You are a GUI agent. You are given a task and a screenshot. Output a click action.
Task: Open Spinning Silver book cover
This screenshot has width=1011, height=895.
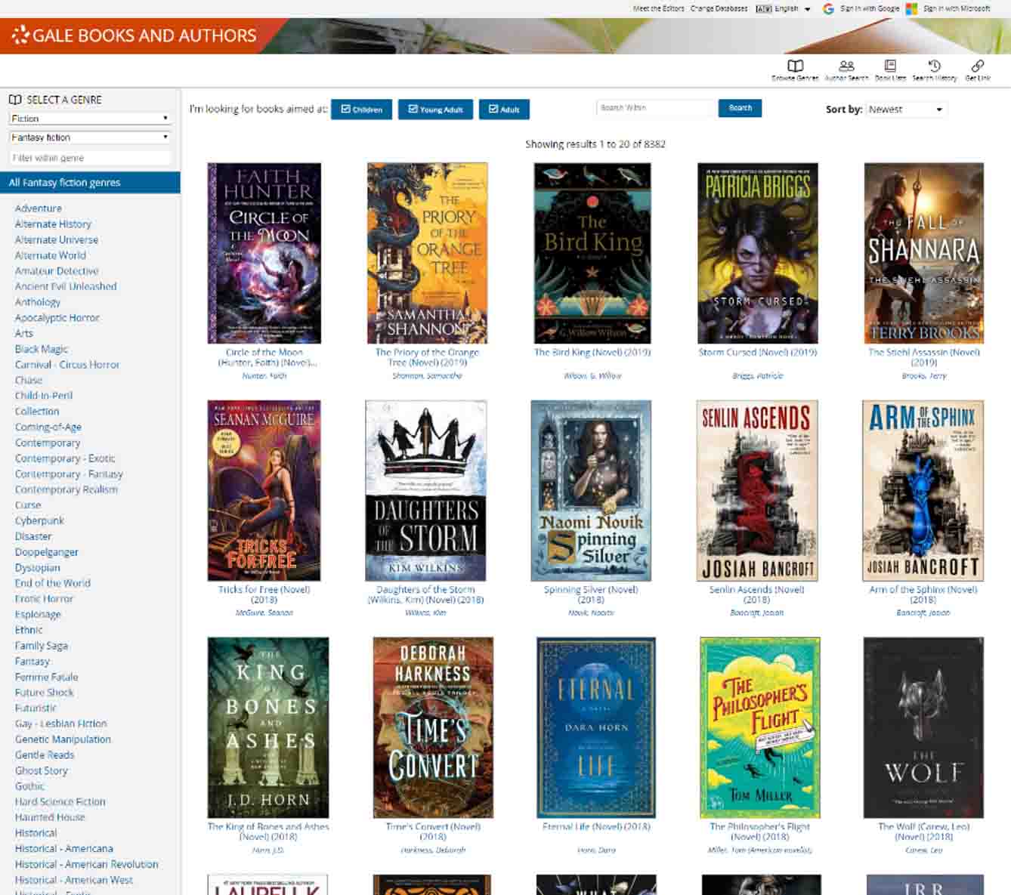click(x=591, y=490)
